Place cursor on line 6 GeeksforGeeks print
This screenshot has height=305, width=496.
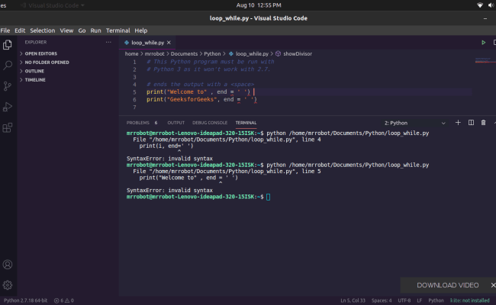click(x=201, y=100)
